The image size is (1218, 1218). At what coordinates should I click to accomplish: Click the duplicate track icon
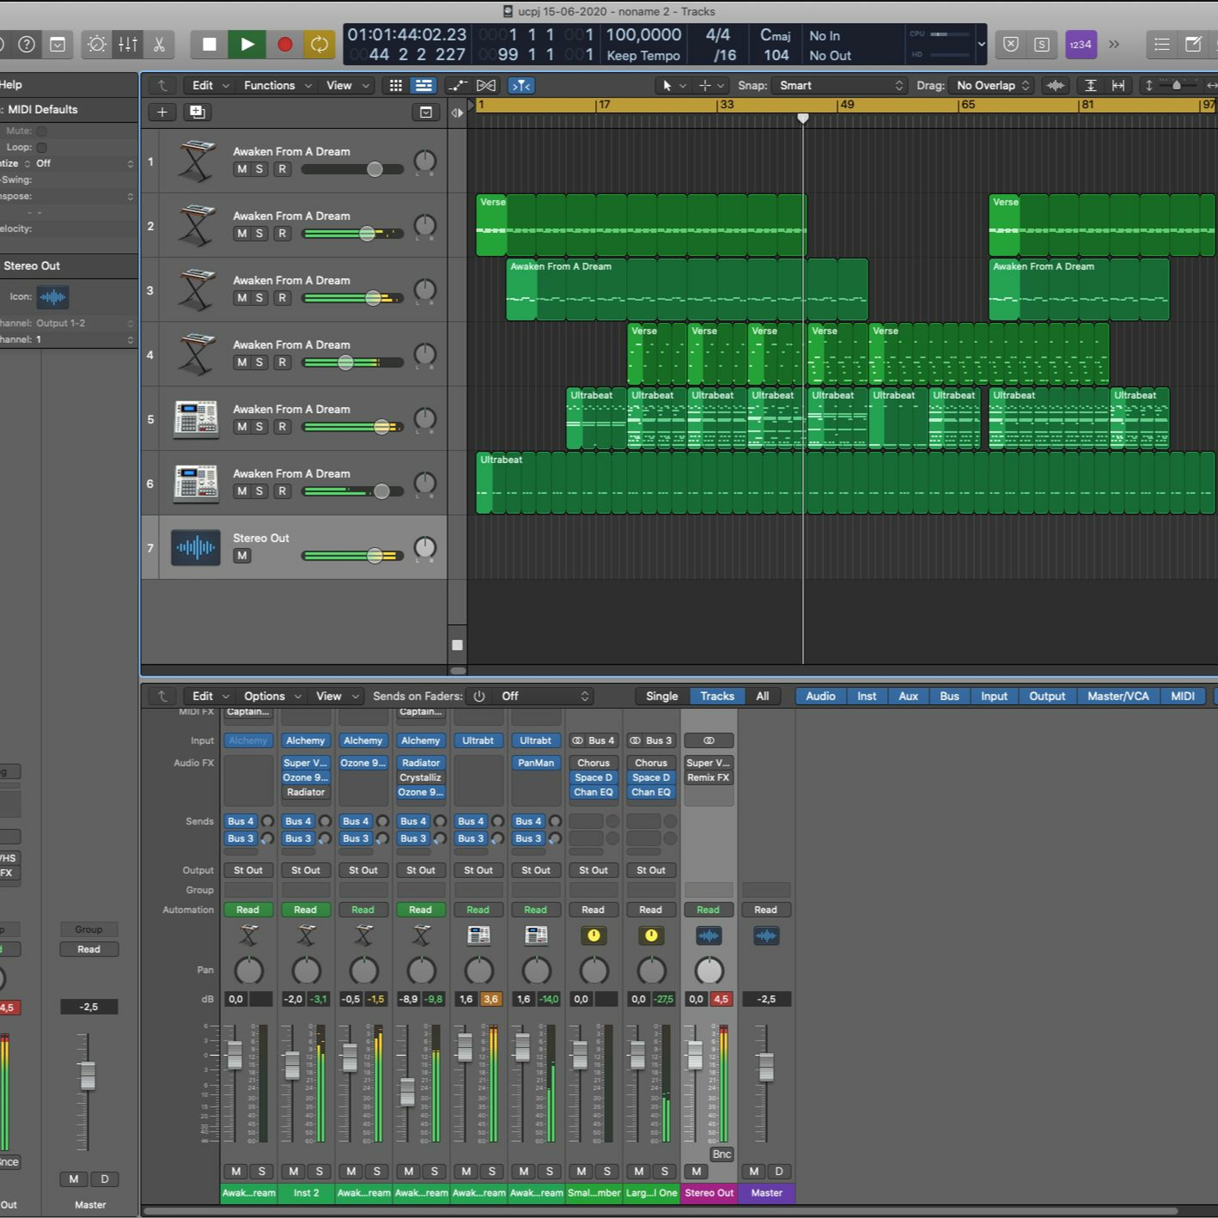(197, 112)
